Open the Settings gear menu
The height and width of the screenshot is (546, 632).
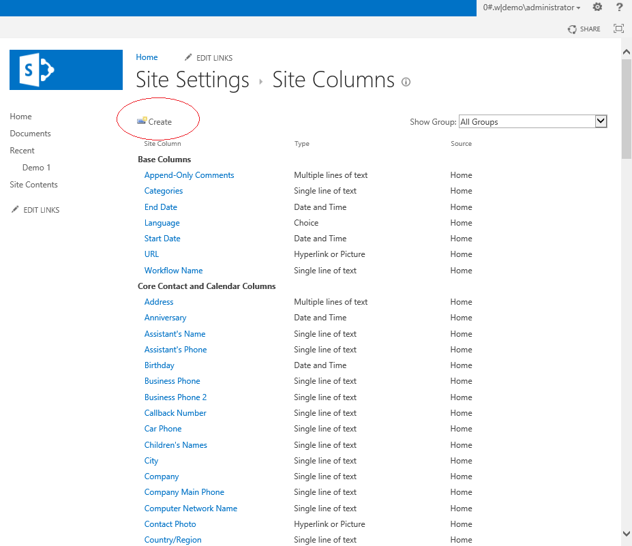coord(597,7)
